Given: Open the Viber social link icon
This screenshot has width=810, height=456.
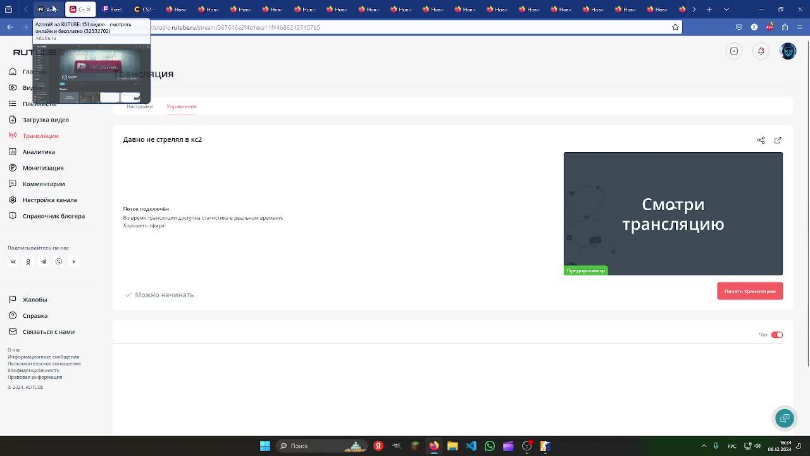Looking at the screenshot, I should tap(58, 262).
